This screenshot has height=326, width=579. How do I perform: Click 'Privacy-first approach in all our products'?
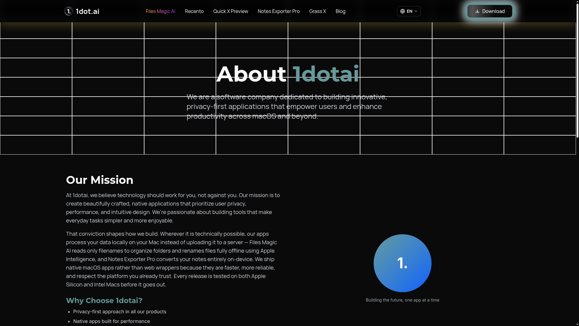(120, 312)
